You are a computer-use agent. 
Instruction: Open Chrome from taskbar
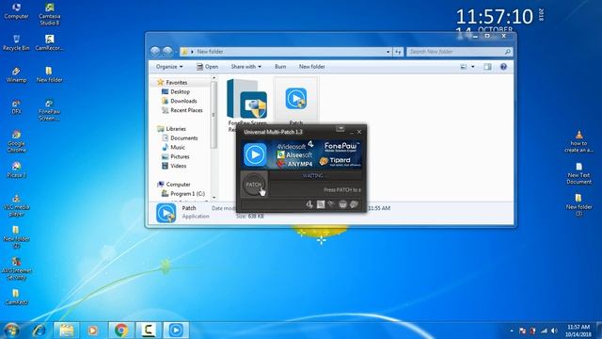(121, 330)
